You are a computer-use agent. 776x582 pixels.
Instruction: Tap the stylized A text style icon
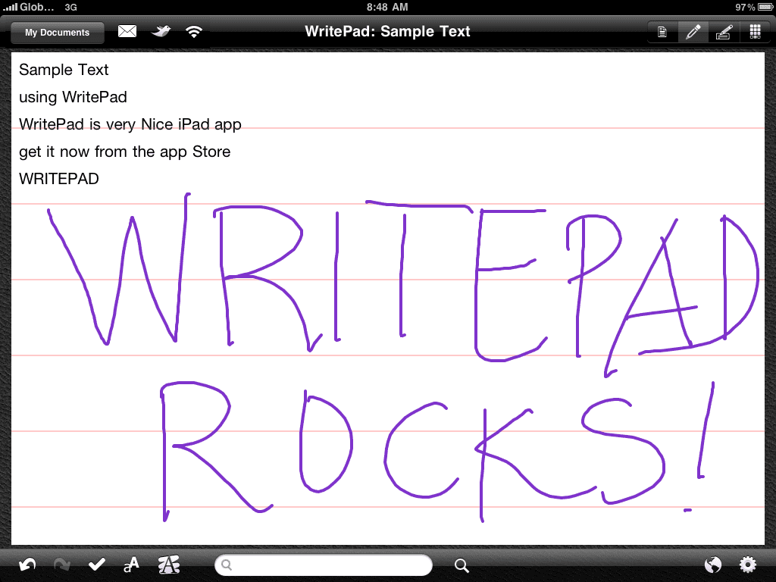tap(169, 565)
